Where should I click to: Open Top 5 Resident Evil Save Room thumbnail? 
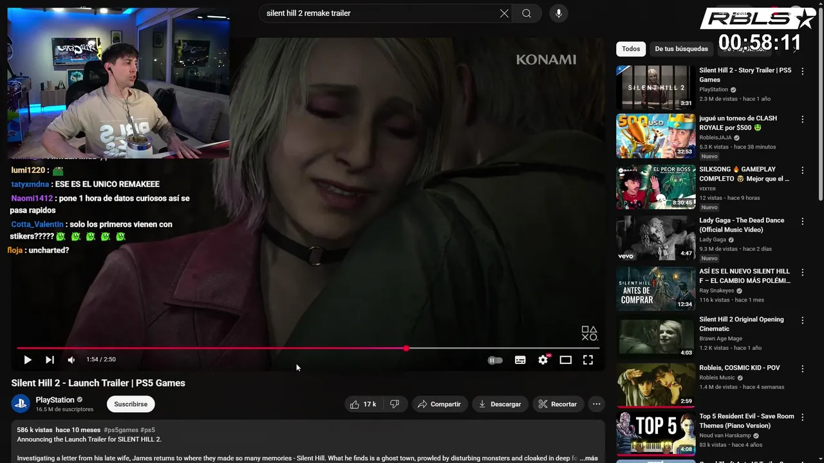655,434
